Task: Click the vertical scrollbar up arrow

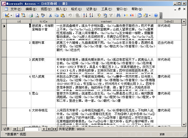Action: point(184,21)
